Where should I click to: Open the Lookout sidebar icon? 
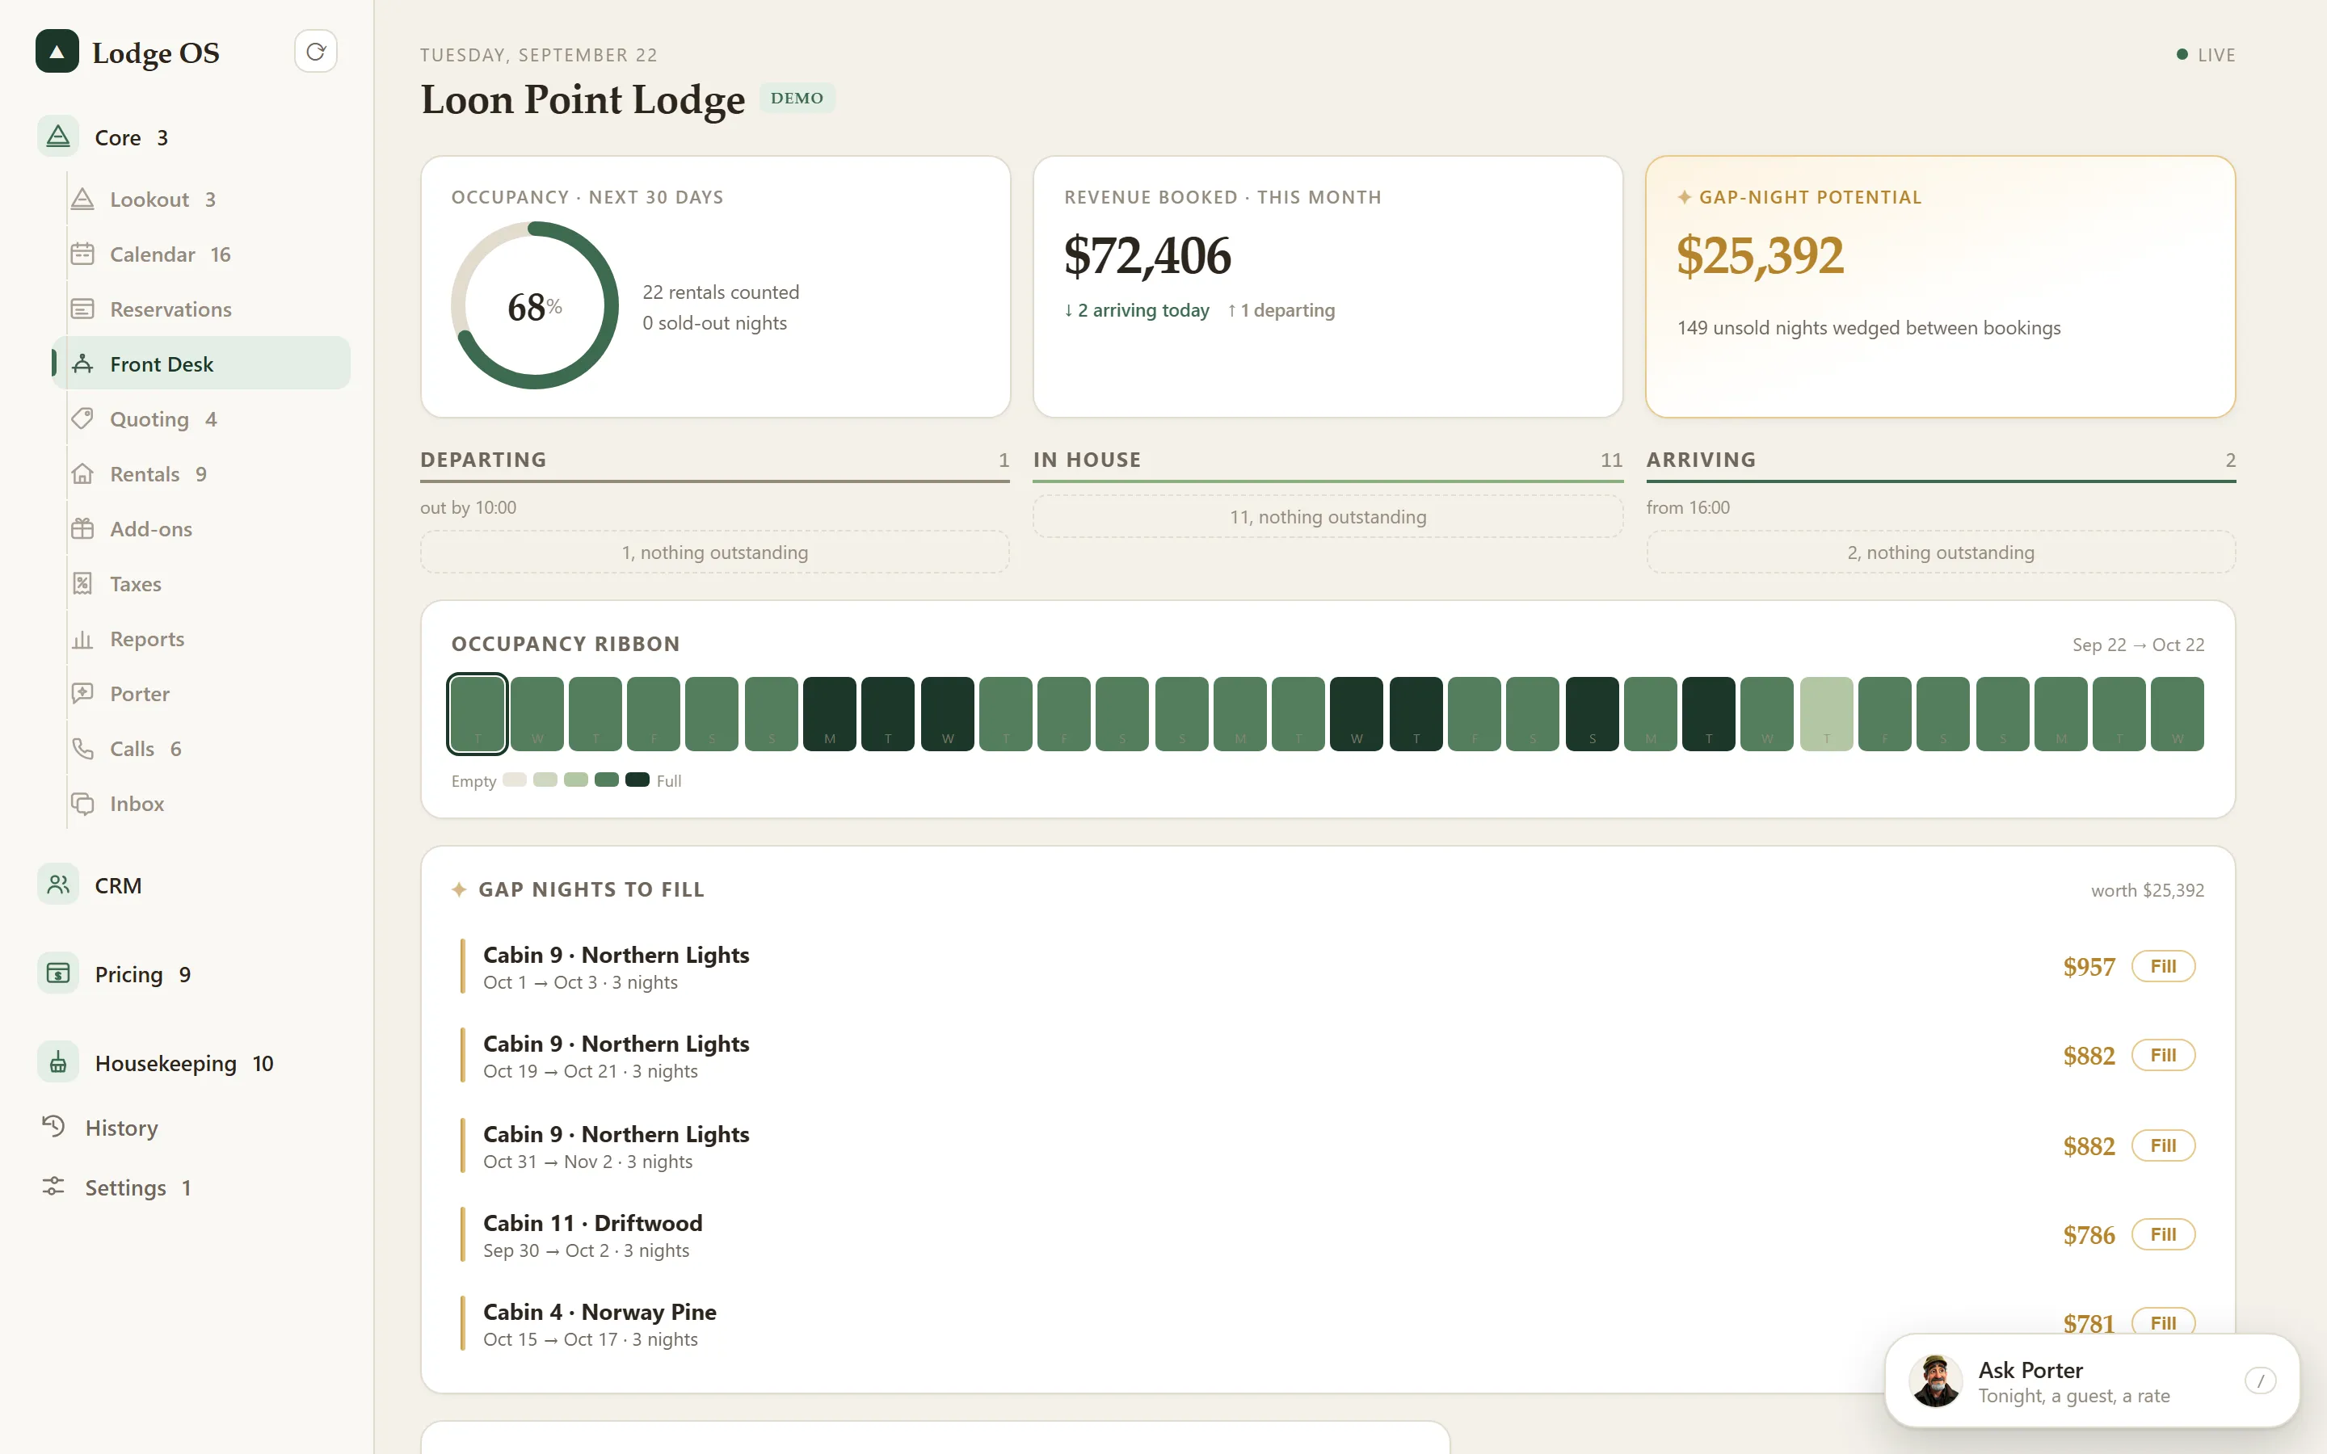pos(82,199)
